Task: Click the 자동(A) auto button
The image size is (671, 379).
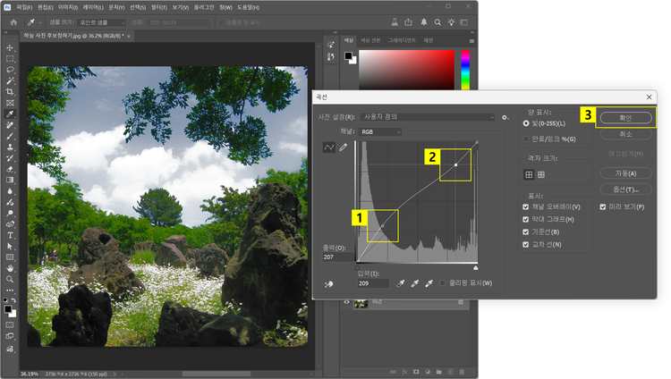Action: pyautogui.click(x=624, y=173)
